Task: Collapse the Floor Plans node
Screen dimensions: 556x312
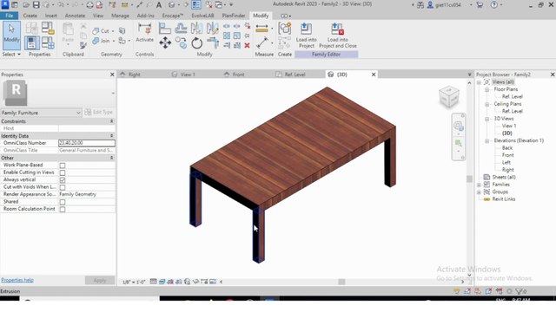Action: pos(486,89)
